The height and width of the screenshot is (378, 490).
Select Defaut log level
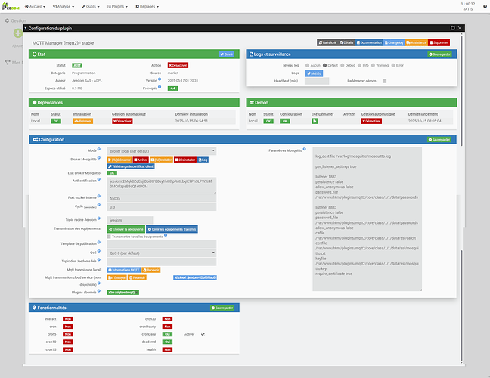(x=324, y=65)
